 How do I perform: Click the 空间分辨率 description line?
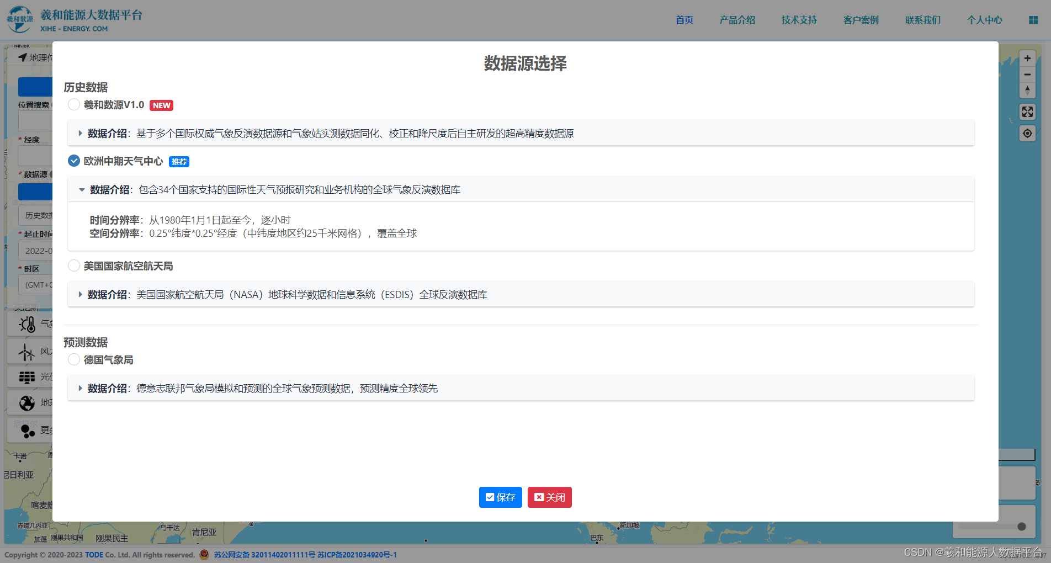coord(253,233)
